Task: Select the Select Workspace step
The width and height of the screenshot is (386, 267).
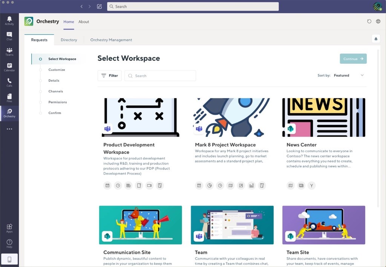Action: 58,59
